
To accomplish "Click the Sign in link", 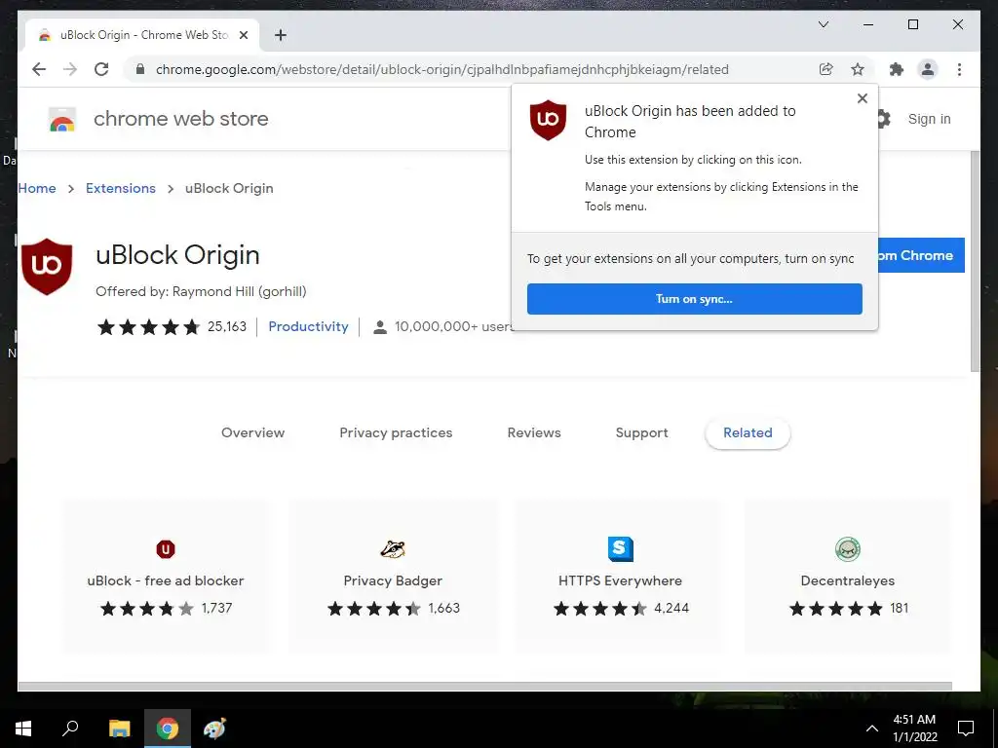I will [929, 119].
